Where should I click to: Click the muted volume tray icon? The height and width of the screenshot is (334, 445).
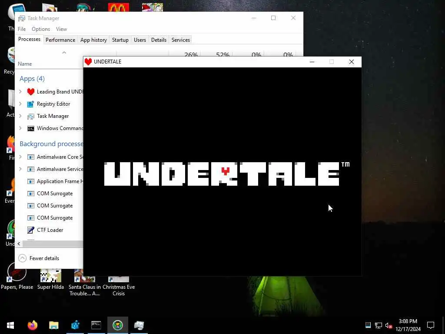tap(389, 325)
